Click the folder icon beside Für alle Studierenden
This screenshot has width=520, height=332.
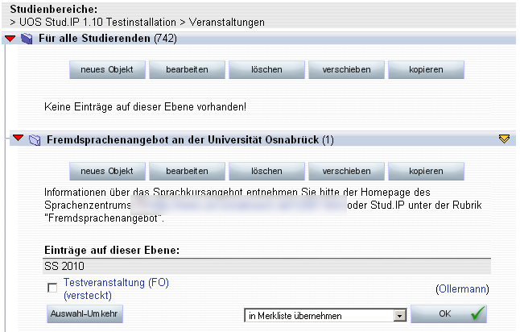(27, 39)
